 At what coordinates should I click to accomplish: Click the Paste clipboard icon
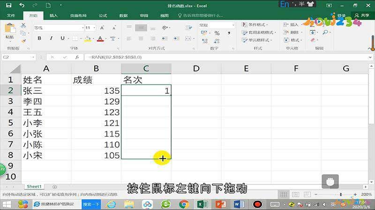pos(10,29)
